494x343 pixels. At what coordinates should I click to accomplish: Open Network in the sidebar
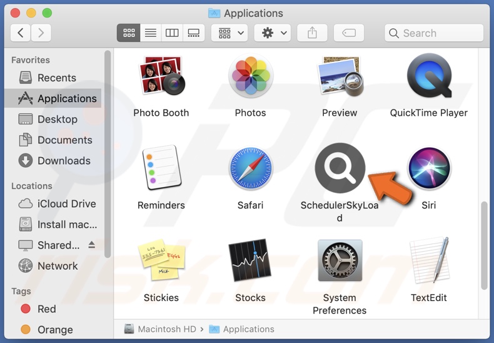53,266
